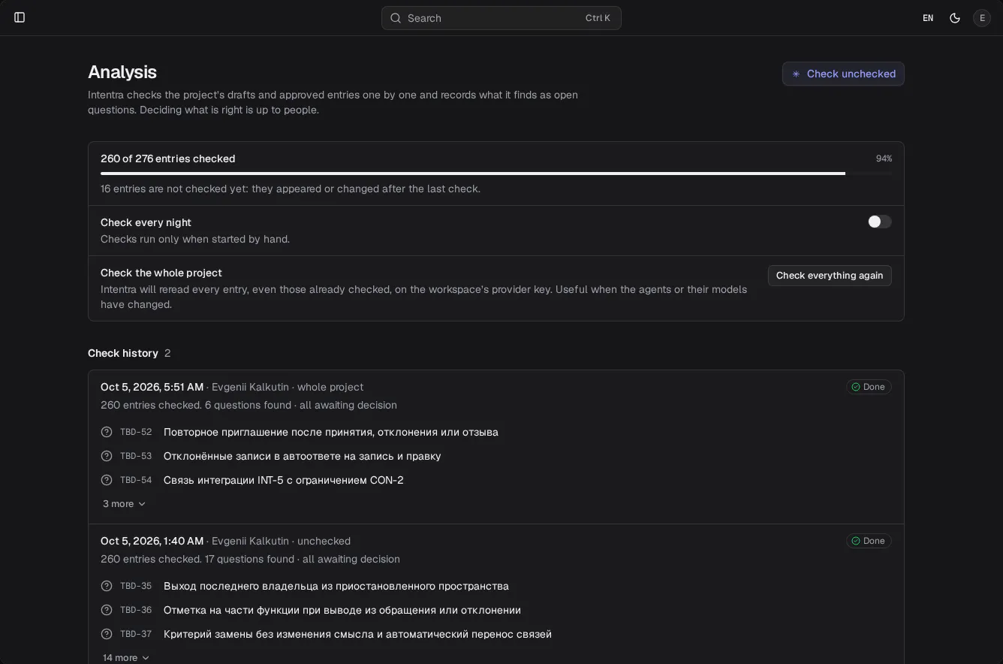Open the user avatar E menu
The height and width of the screenshot is (664, 1003).
coord(982,18)
